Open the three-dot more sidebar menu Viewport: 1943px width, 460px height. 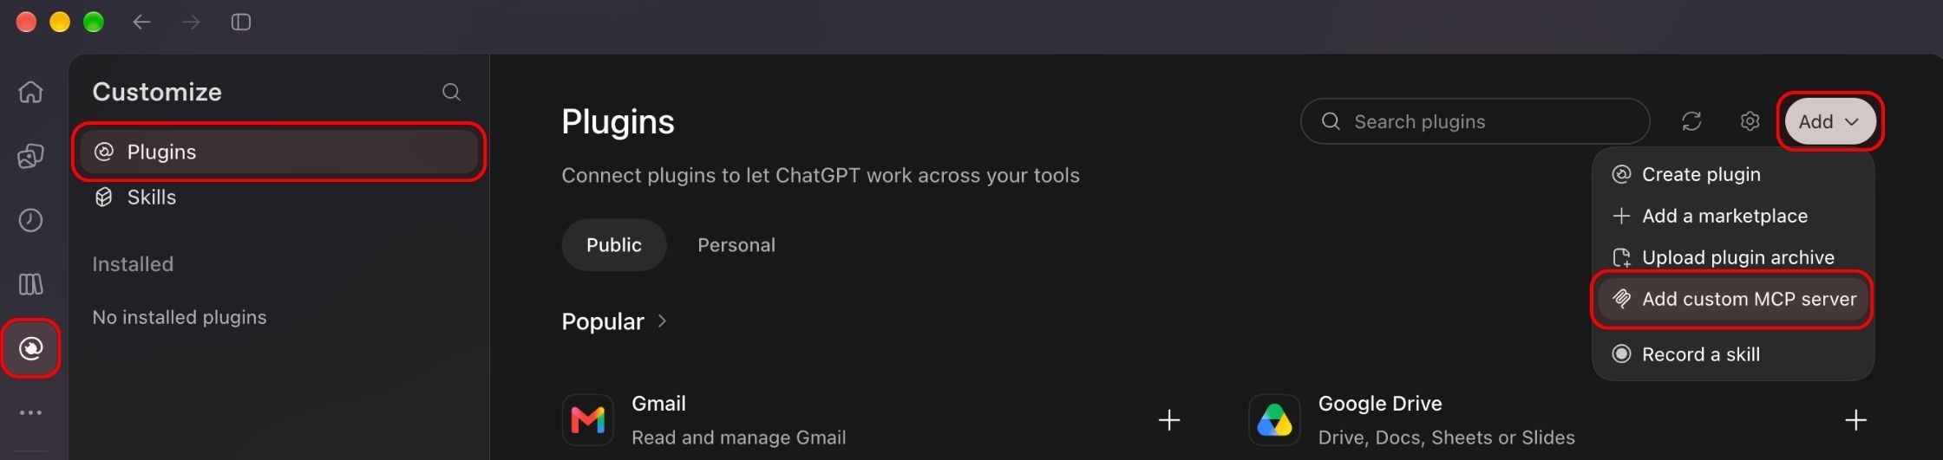pyautogui.click(x=31, y=412)
